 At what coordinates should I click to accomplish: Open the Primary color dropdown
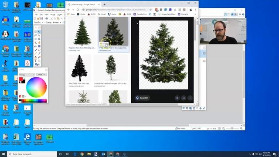tap(27, 75)
